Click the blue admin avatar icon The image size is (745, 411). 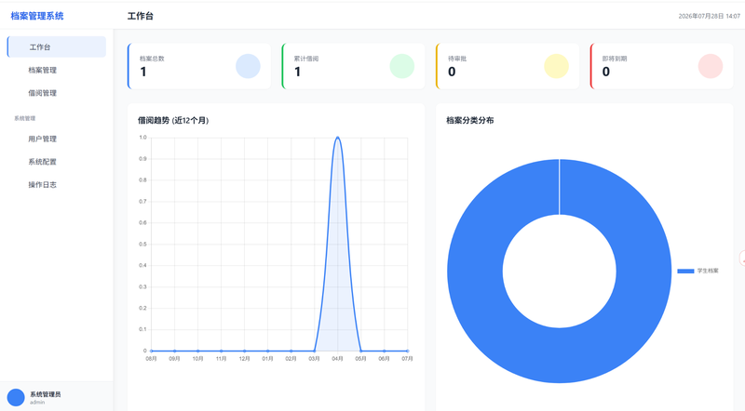16,397
